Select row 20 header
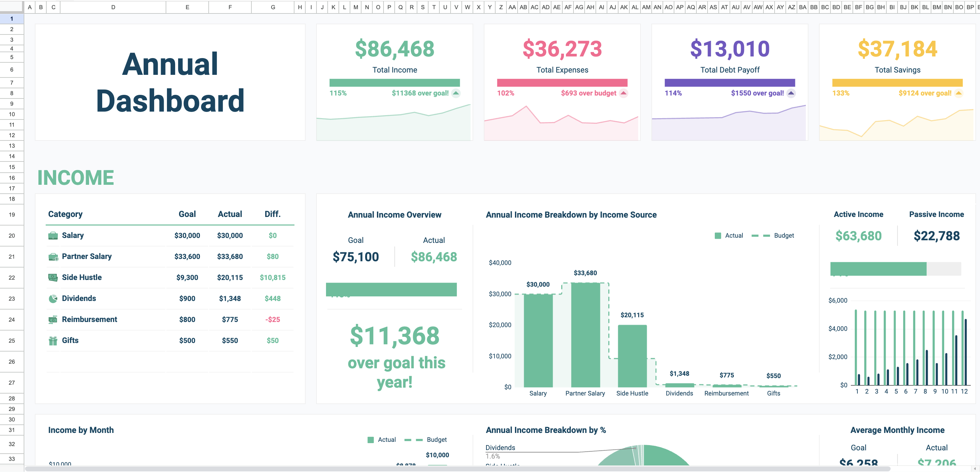 (12, 236)
